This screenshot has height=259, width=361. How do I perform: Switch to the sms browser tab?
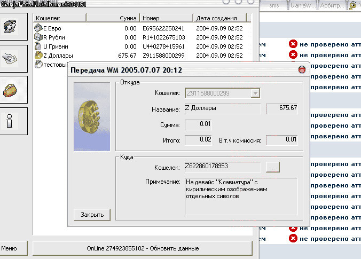(x=274, y=5)
